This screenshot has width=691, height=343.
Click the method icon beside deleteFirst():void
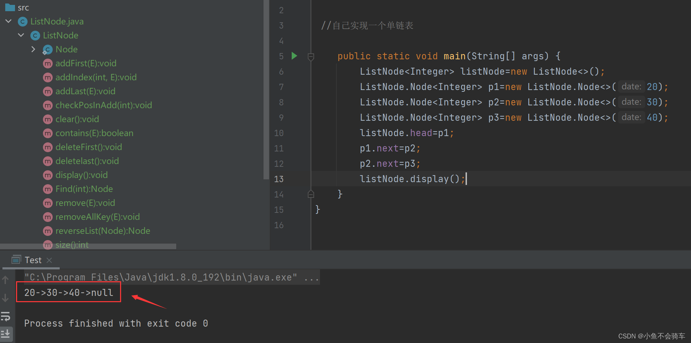[x=48, y=147]
